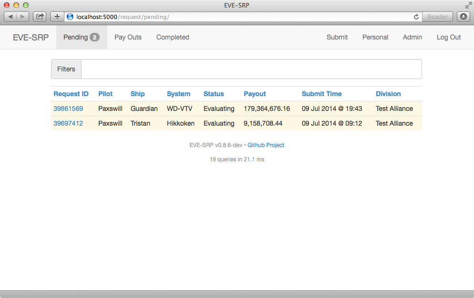474x298 pixels.
Task: Open the downloads icon in the toolbar
Action: point(464,17)
